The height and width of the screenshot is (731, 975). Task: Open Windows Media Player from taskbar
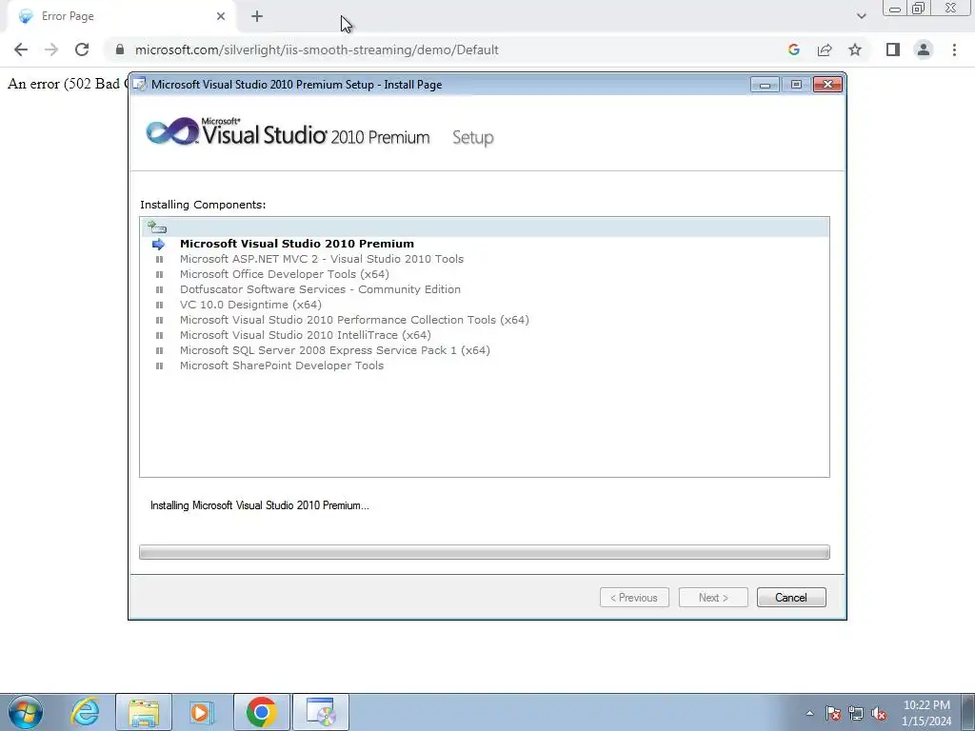[x=202, y=712]
